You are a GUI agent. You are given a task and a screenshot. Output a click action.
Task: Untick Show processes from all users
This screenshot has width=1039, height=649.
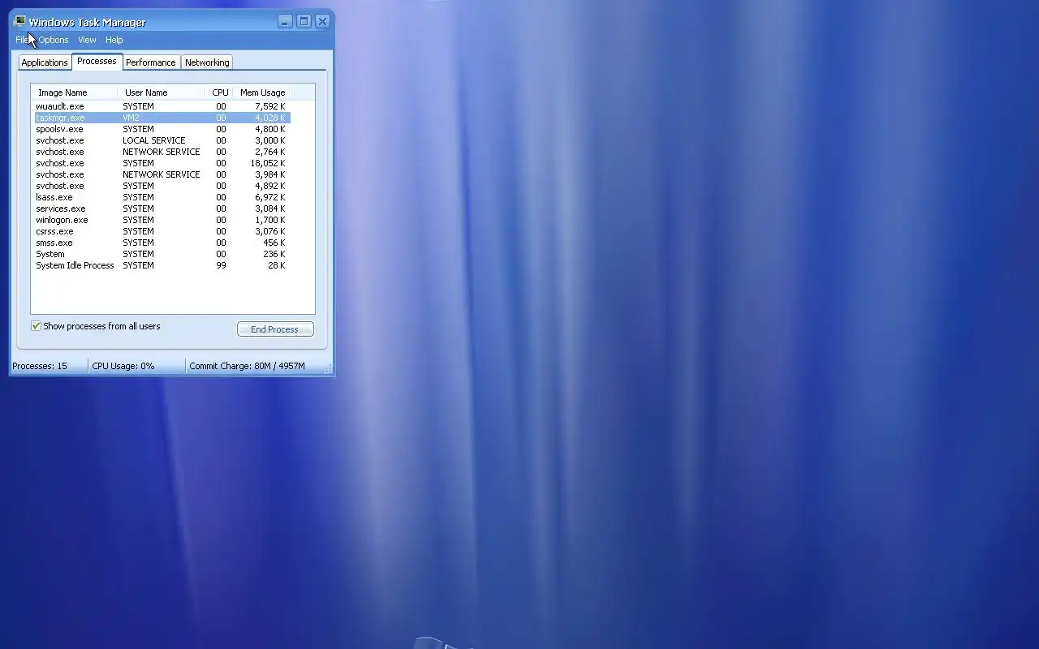(36, 326)
